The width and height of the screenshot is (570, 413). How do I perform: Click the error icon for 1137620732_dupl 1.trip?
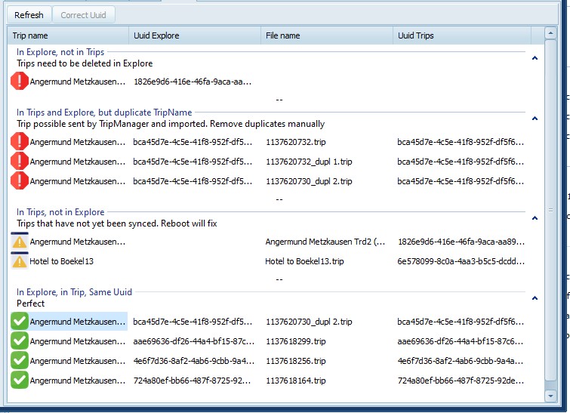(x=20, y=162)
